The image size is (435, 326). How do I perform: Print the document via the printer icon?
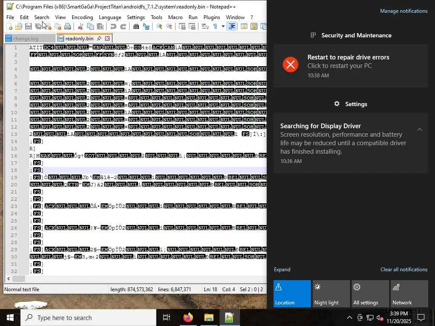tap(68, 27)
